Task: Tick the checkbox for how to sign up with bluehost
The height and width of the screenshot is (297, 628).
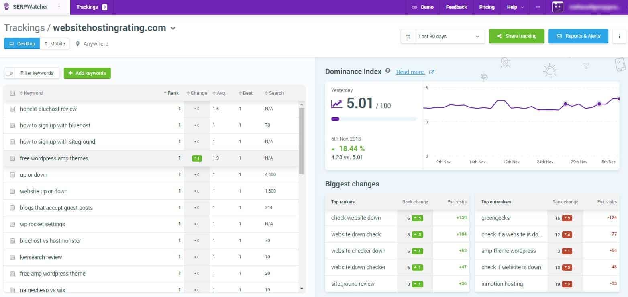Action: pyautogui.click(x=12, y=125)
